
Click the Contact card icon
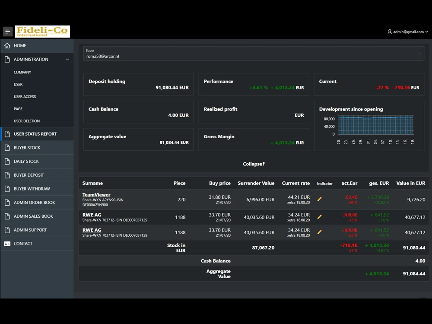click(7, 244)
